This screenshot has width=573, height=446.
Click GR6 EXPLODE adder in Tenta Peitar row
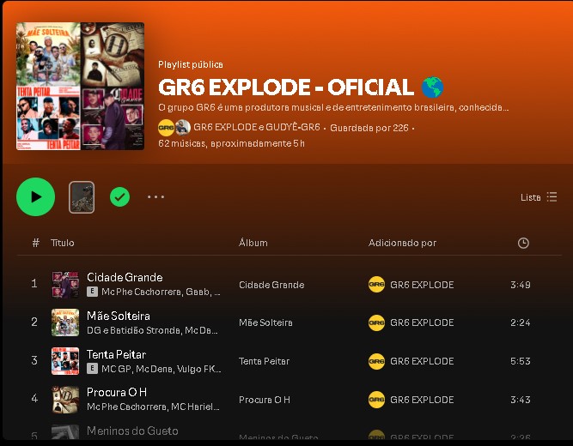click(x=422, y=361)
